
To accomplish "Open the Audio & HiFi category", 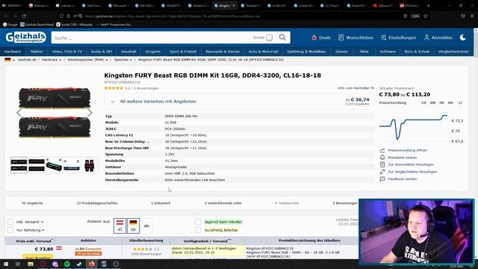I will pyautogui.click(x=102, y=52).
